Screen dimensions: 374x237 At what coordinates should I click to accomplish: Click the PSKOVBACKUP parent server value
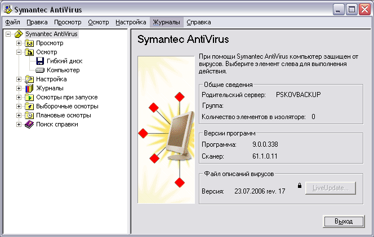point(299,95)
